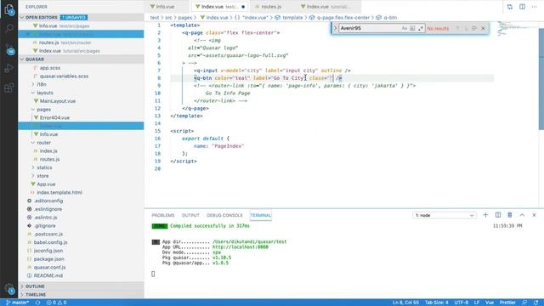Expand the statics folder

click(44, 167)
